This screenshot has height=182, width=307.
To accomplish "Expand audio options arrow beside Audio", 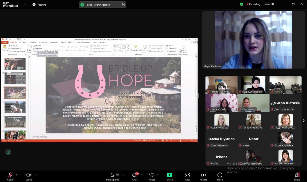I will (17, 175).
